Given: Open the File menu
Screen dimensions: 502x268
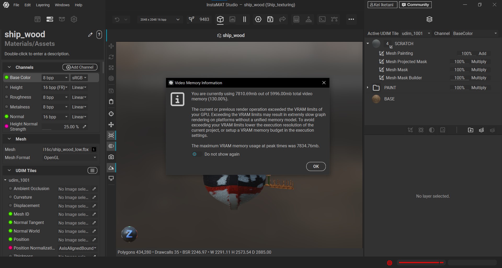Looking at the screenshot, I should pyautogui.click(x=16, y=5).
